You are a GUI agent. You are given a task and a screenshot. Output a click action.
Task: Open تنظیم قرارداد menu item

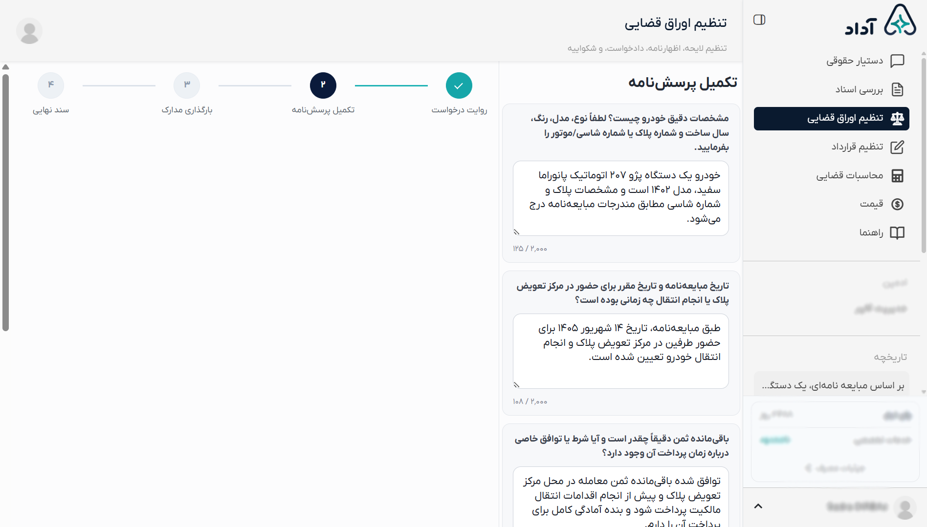tap(831, 147)
